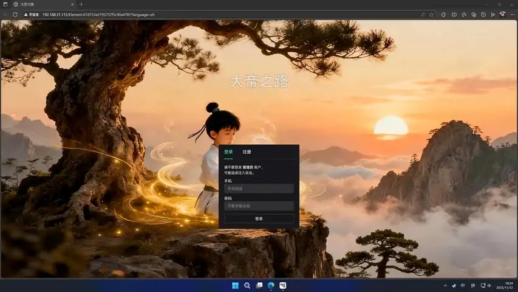This screenshot has height=292, width=518.
Task: Open the Windows Start menu
Action: click(x=235, y=285)
